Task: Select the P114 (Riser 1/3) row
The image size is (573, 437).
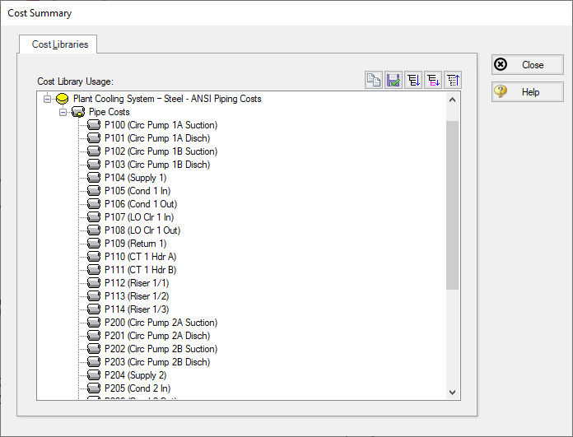Action: coord(137,309)
